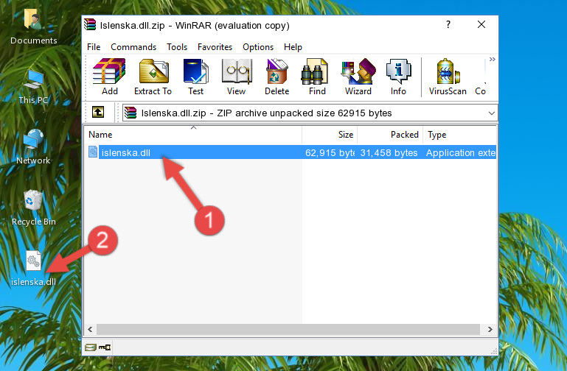Select the Documents desktop icon
Image resolution: width=567 pixels, height=371 pixels.
coord(33,26)
